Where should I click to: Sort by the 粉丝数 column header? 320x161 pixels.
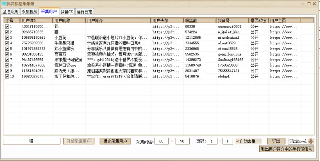point(199,20)
